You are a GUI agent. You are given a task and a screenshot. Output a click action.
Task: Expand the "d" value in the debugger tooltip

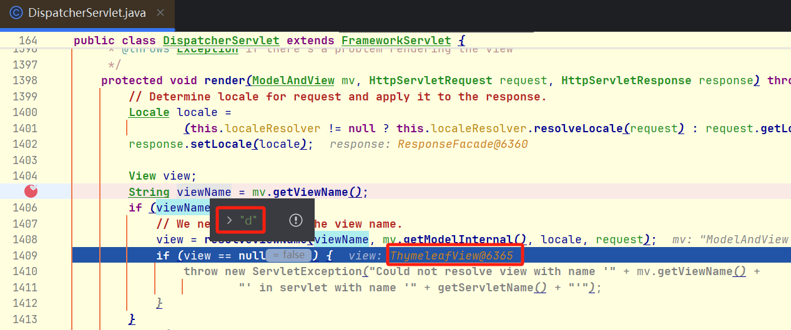click(229, 220)
